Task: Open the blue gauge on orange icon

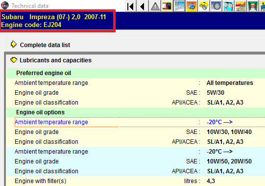Action: [192, 6]
